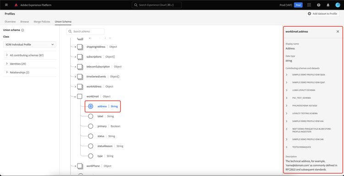Click the shippingAddress object icon
This screenshot has width=344, height=176.
(x=80, y=47)
